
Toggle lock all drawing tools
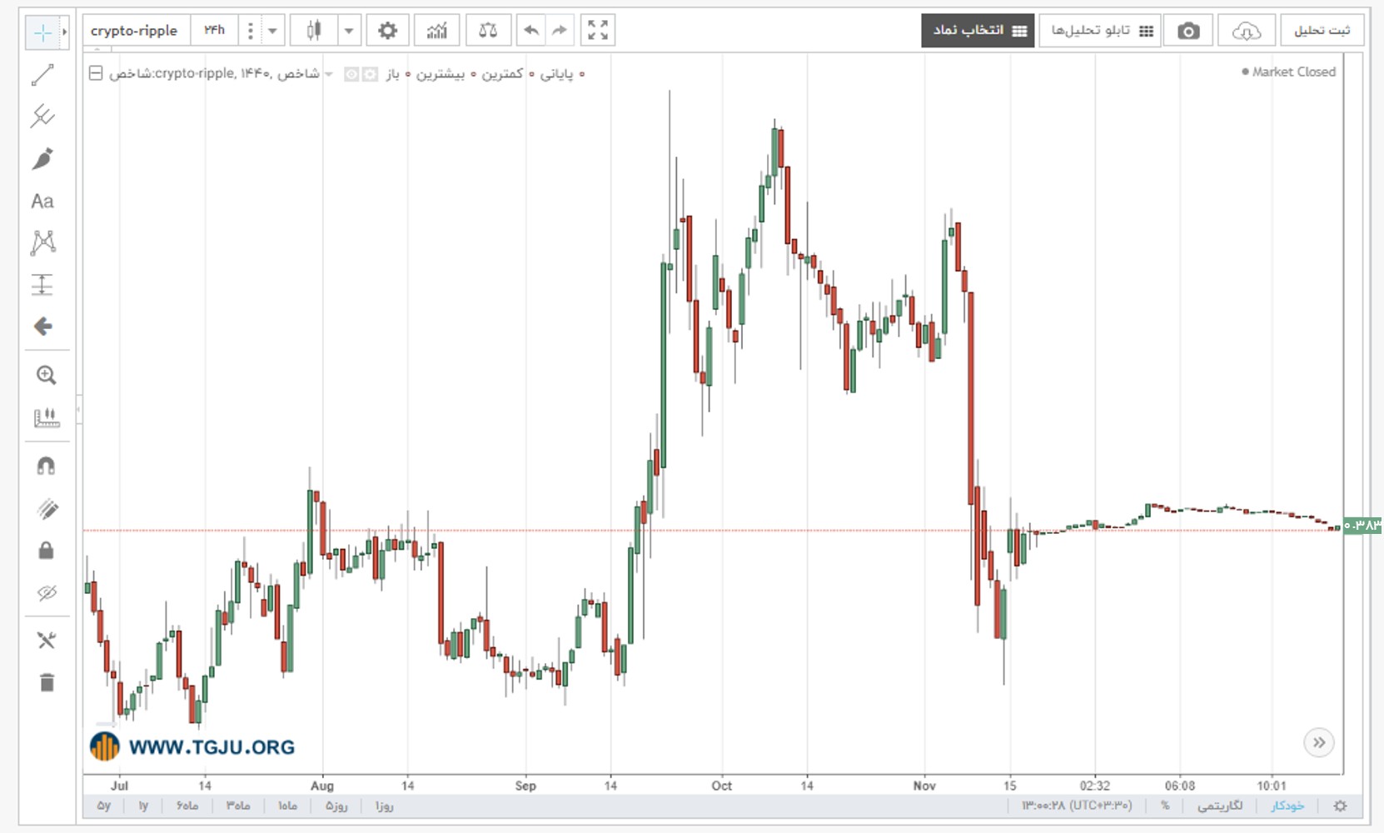tap(46, 551)
